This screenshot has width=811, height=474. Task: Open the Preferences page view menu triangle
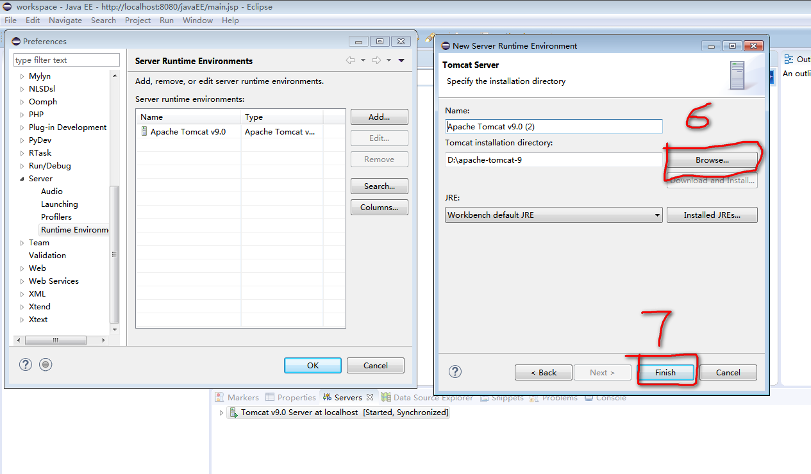(401, 60)
